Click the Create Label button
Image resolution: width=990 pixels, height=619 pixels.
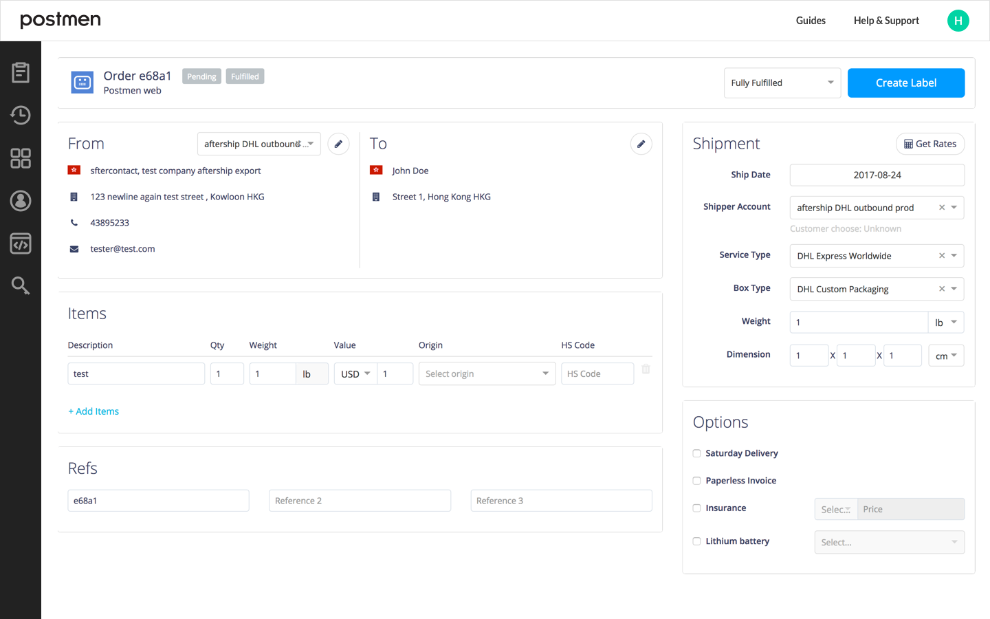pyautogui.click(x=906, y=83)
